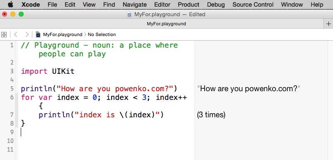Image resolution: width=333 pixels, height=160 pixels.
Task: Click the import UIKit statement
Action: tap(48, 71)
